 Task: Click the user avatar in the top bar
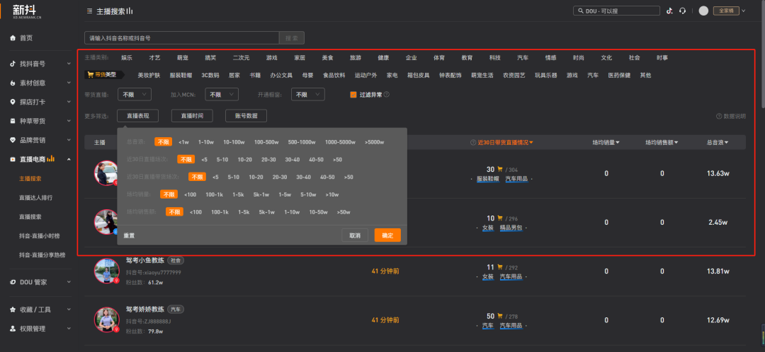coord(703,11)
